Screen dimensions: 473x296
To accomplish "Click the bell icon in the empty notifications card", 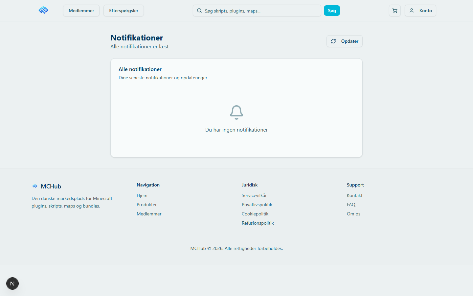I will 236,112.
